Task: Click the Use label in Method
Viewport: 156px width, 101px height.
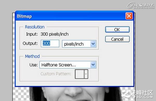Action: point(34,65)
